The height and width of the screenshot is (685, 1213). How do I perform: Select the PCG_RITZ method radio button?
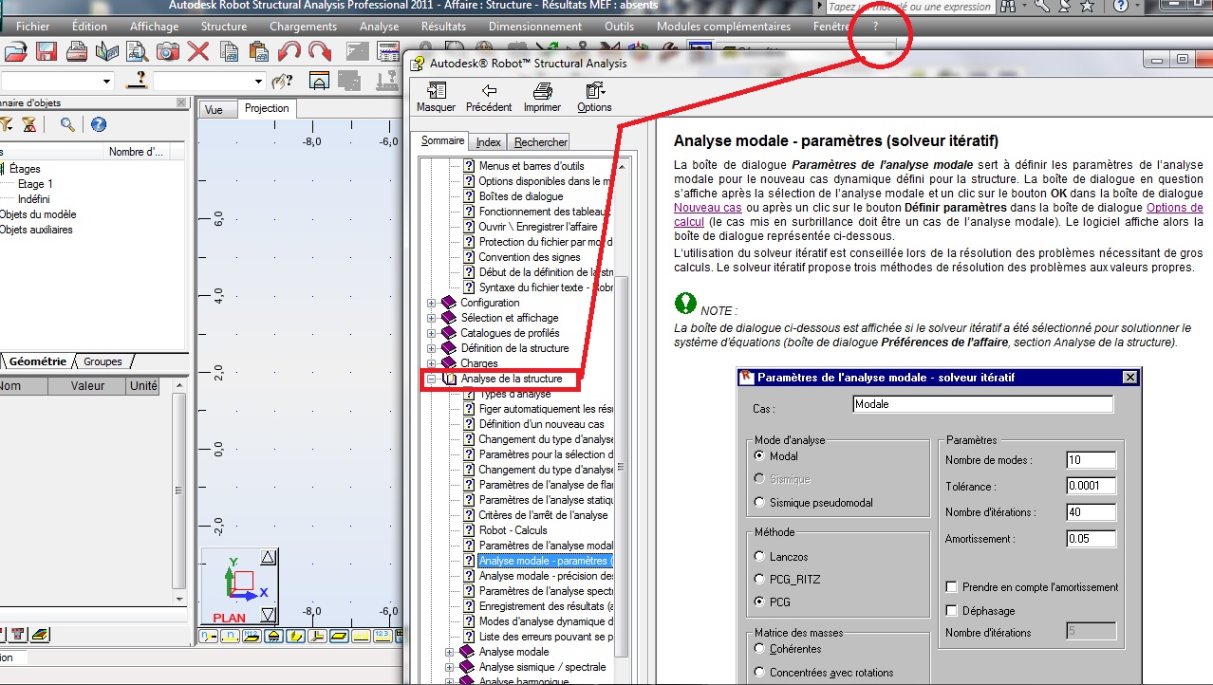point(758,579)
